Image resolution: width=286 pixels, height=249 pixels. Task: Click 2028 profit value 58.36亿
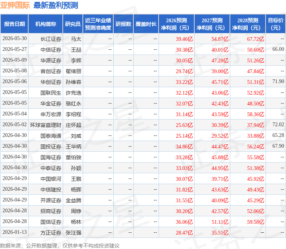(x=256, y=114)
